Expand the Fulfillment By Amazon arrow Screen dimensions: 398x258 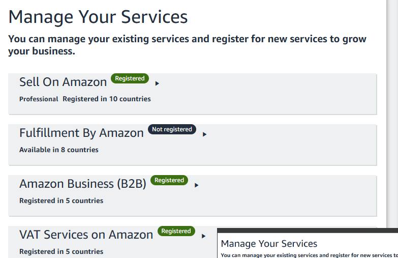(x=204, y=134)
